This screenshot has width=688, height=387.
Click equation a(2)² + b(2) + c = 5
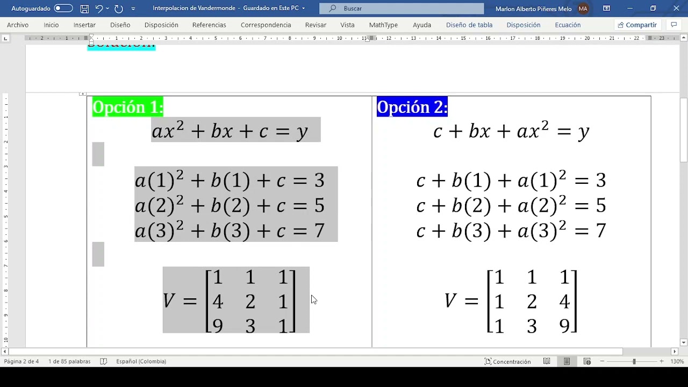pos(230,205)
